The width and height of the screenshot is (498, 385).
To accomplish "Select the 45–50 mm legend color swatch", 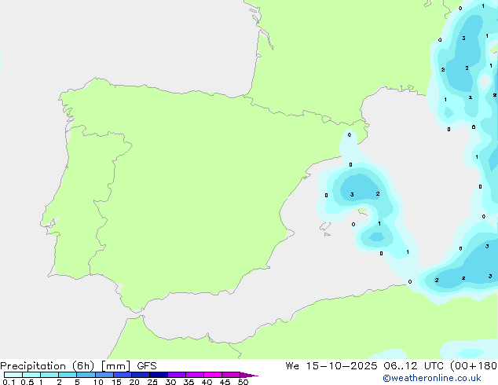I will point(231,375).
